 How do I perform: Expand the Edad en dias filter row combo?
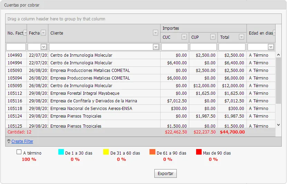pos(271,47)
